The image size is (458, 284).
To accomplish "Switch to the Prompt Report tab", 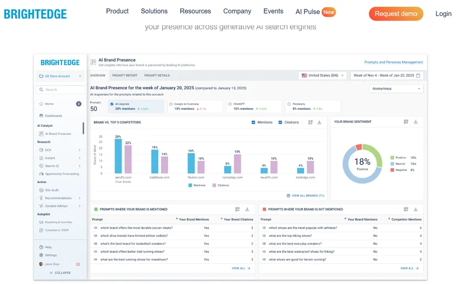I will point(124,75).
